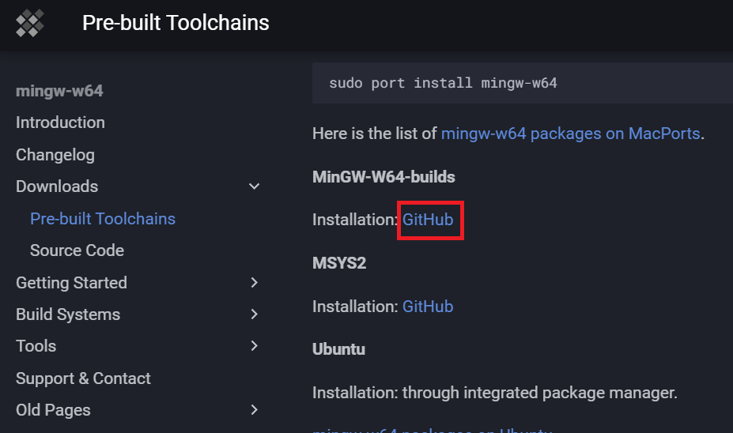
Task: Open the Source Code sidebar item
Action: 77,250
